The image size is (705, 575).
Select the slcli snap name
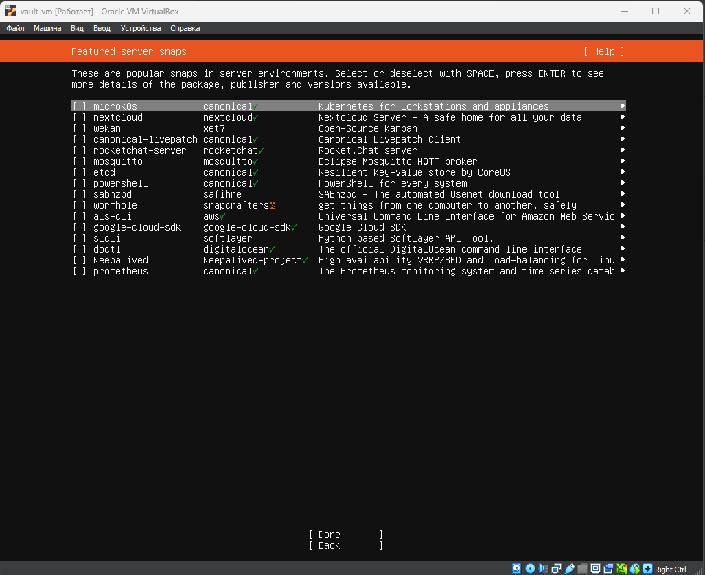coord(106,238)
